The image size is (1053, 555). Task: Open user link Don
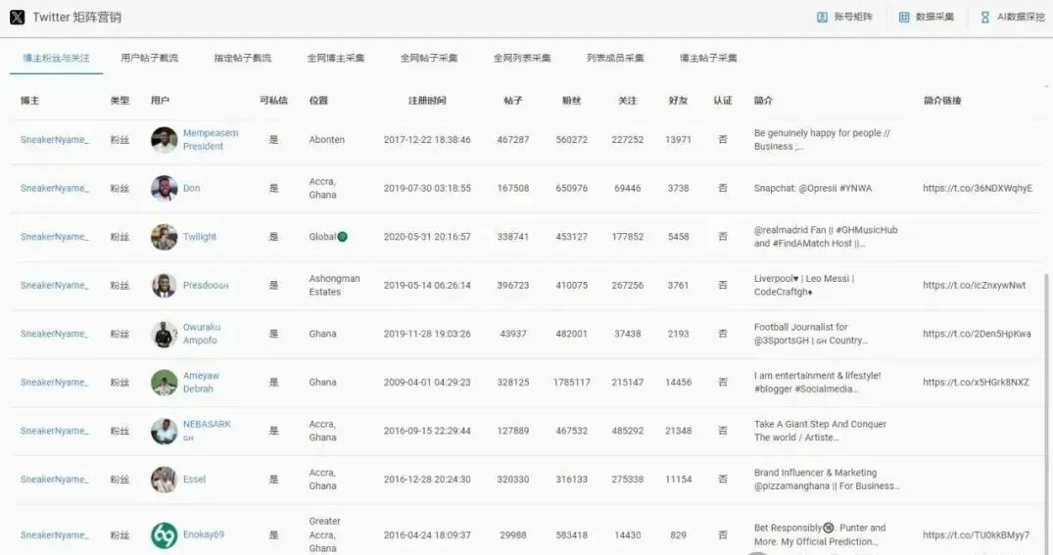(x=191, y=188)
